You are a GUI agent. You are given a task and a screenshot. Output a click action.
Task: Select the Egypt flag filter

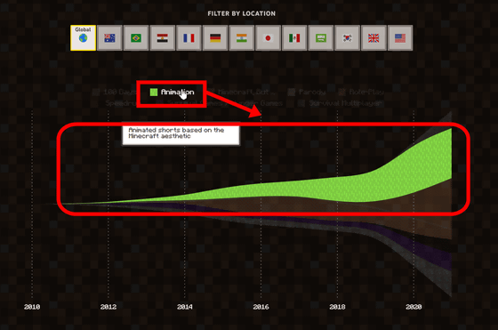click(x=162, y=37)
